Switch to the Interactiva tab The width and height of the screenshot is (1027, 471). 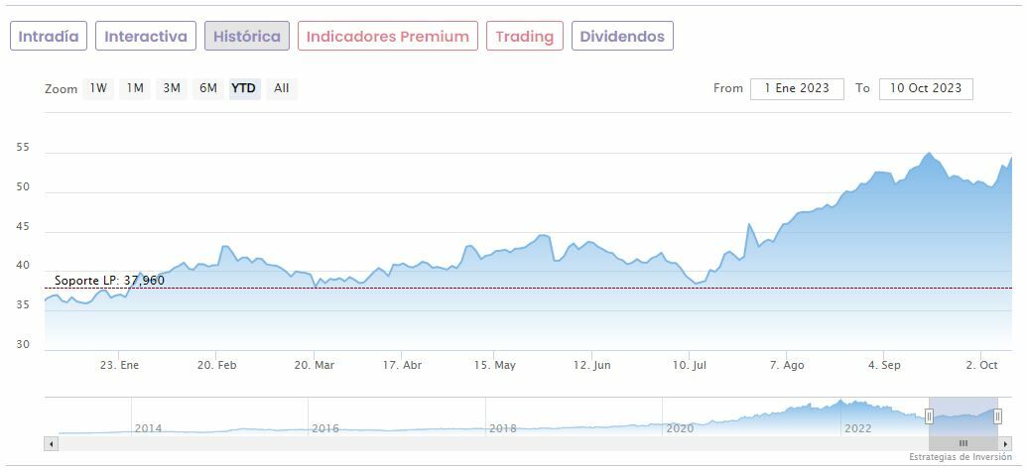[146, 37]
